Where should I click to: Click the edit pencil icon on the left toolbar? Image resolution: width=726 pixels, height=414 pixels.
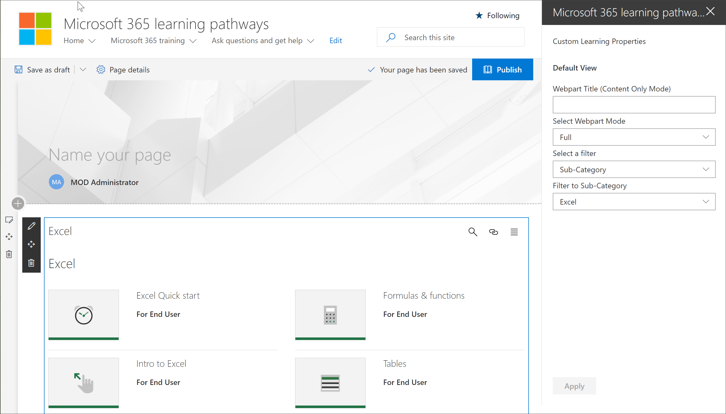[32, 226]
